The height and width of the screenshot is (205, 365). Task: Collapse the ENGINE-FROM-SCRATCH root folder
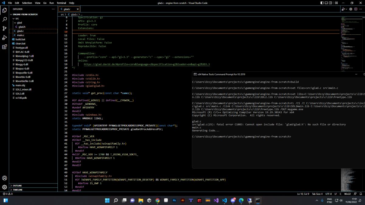tap(33, 14)
